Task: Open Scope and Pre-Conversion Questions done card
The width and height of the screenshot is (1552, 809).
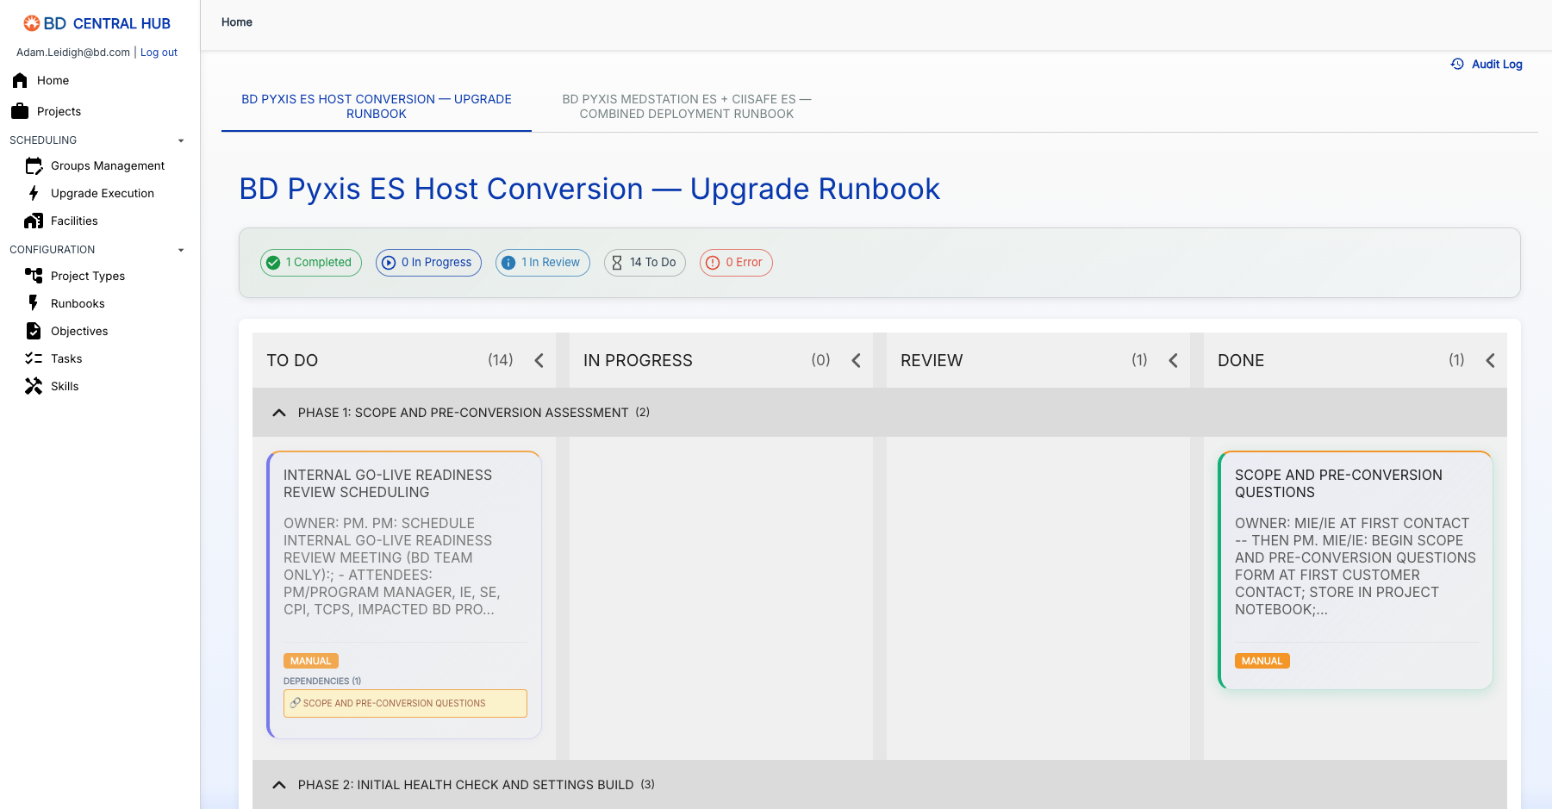Action: (1356, 569)
